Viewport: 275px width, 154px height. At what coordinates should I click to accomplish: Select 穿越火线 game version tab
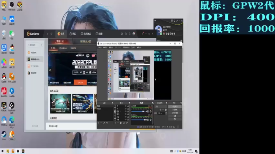(60, 41)
